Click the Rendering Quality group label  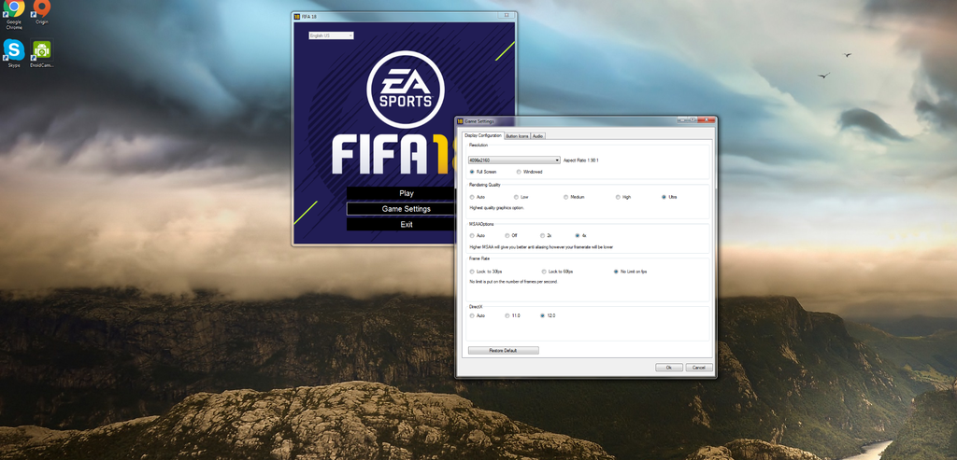(x=485, y=185)
